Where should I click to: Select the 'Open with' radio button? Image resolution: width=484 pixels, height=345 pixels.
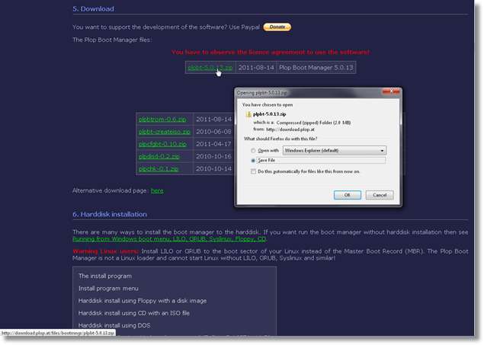253,151
